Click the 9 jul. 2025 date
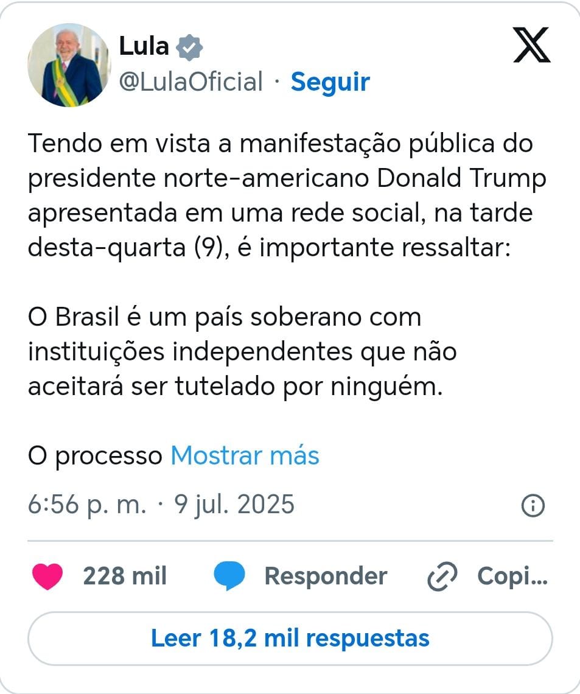This screenshot has height=694, width=580. (x=235, y=505)
